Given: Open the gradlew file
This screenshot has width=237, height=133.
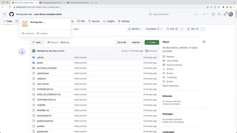Looking at the screenshot, I should coord(41,126).
